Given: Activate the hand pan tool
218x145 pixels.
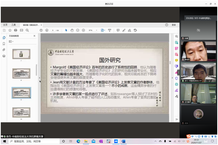Looking at the screenshot, I should coord(72,30).
